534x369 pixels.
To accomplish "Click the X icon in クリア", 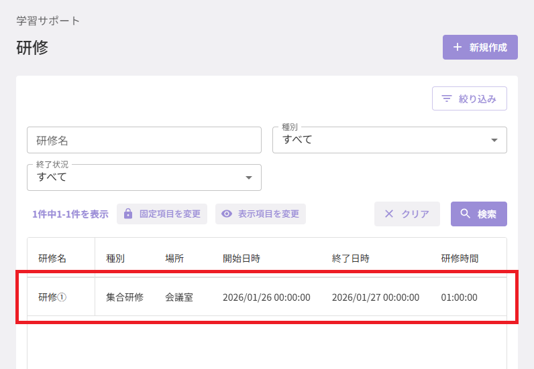I will 389,214.
